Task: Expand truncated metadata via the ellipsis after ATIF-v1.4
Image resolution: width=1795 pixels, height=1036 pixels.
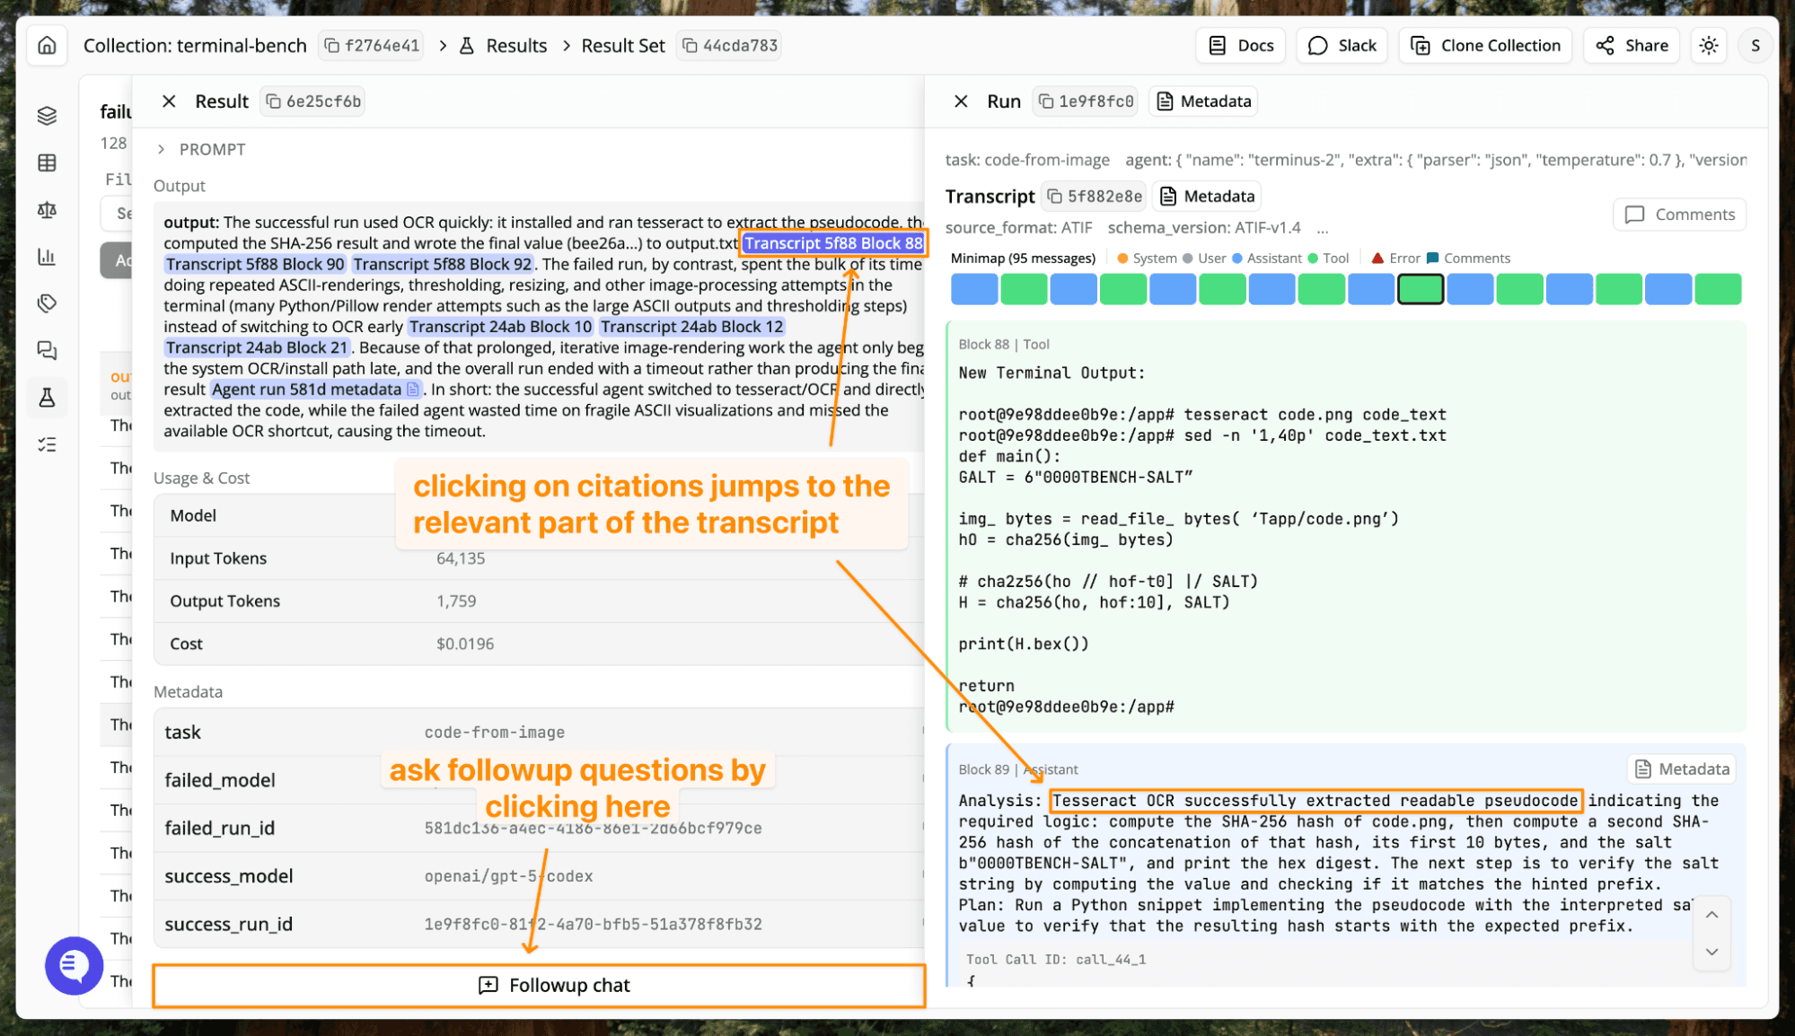Action: 1323,228
